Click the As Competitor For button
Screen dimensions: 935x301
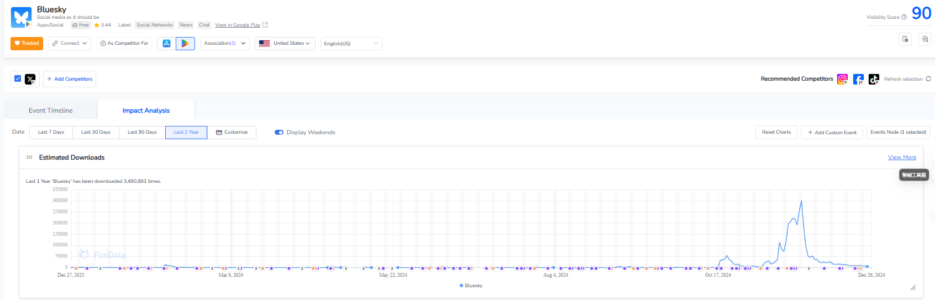124,43
